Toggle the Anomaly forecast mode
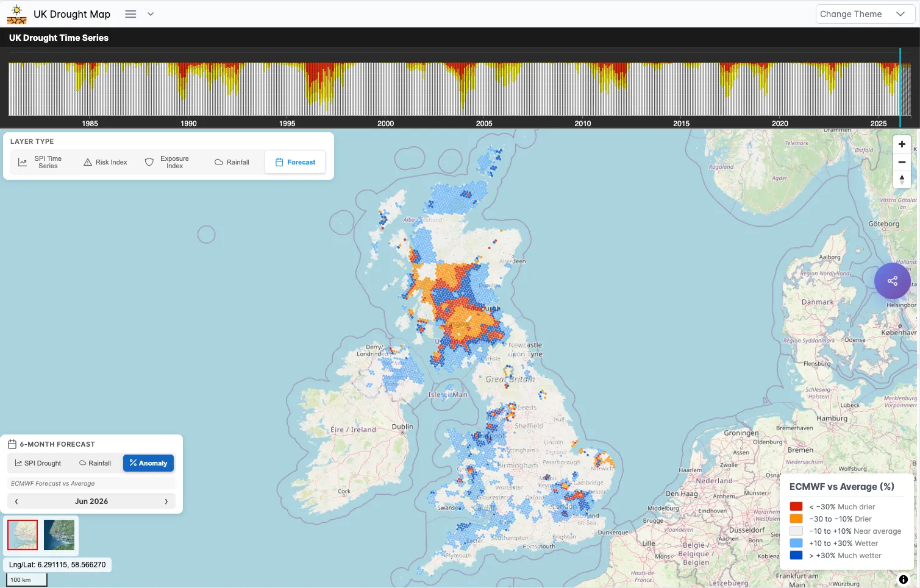The height and width of the screenshot is (588, 920). coord(148,463)
